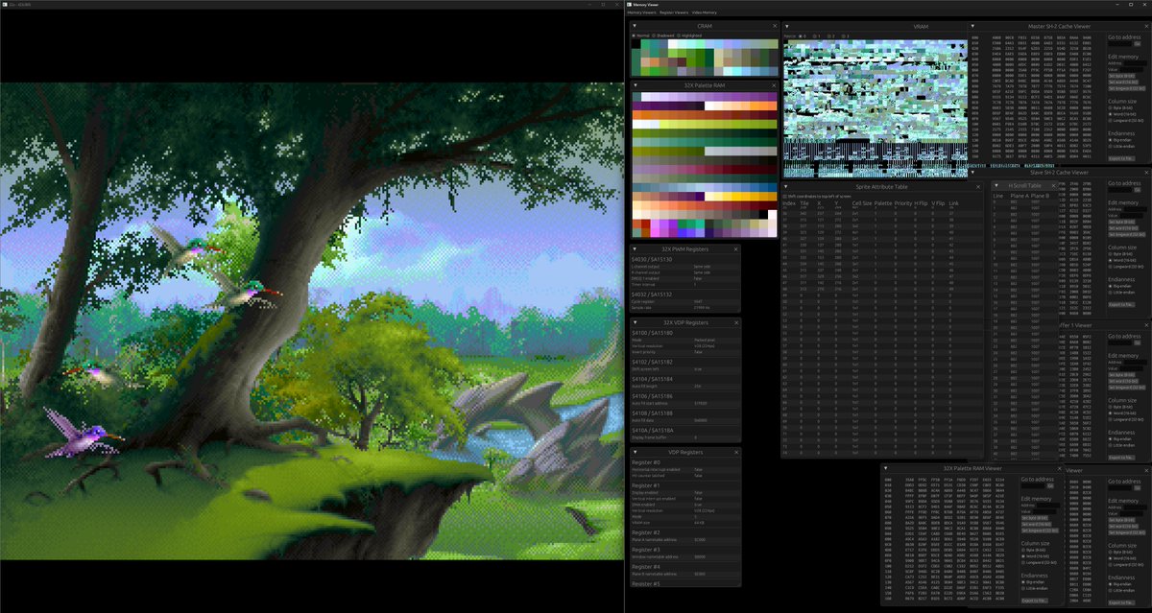Click Go button in Master SH-2 Cache Viewer
Viewport: 1152px width, 613px height.
(x=1138, y=43)
